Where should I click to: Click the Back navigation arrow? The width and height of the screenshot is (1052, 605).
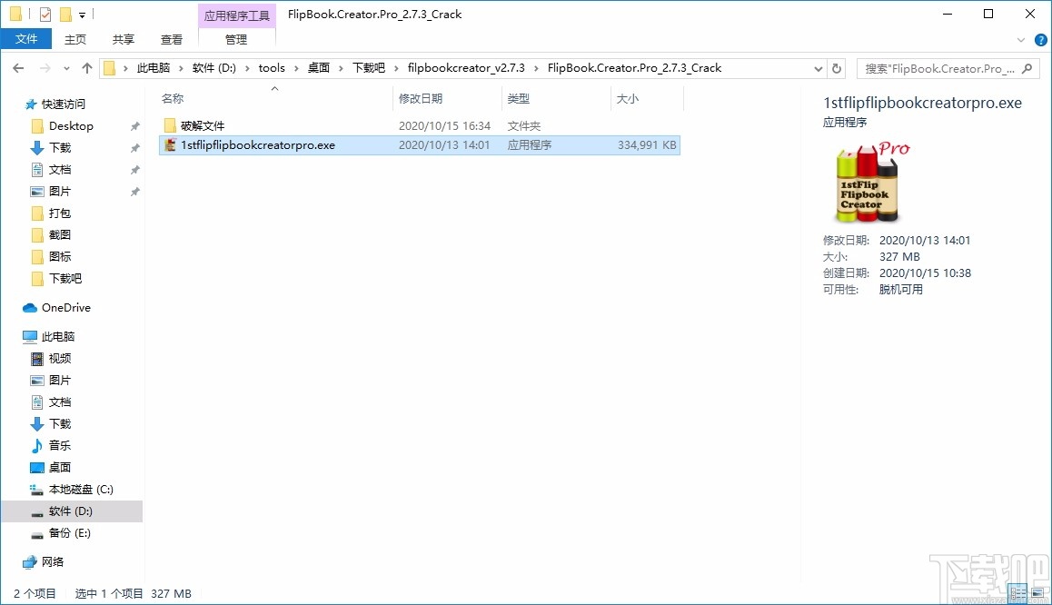(17, 67)
